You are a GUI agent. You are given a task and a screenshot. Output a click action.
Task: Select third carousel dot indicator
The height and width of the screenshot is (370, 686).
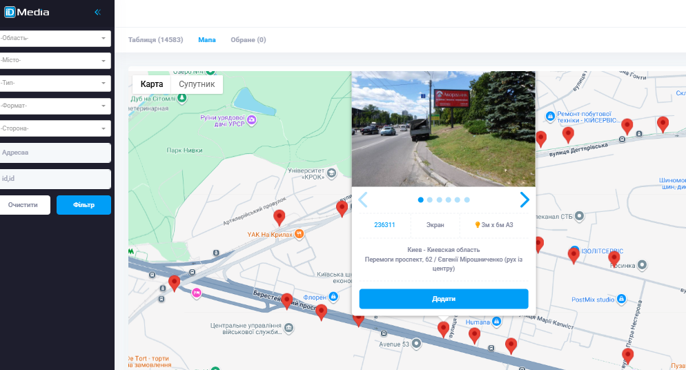click(439, 200)
